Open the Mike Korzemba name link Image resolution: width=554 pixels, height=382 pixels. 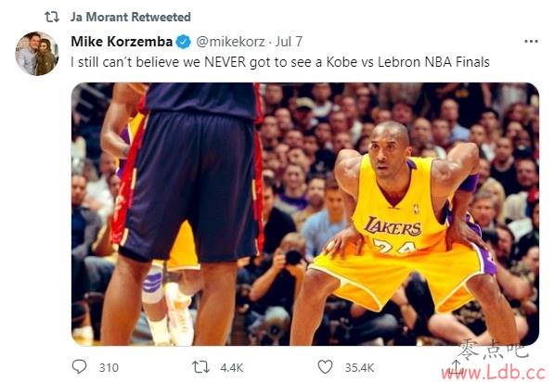(x=122, y=42)
